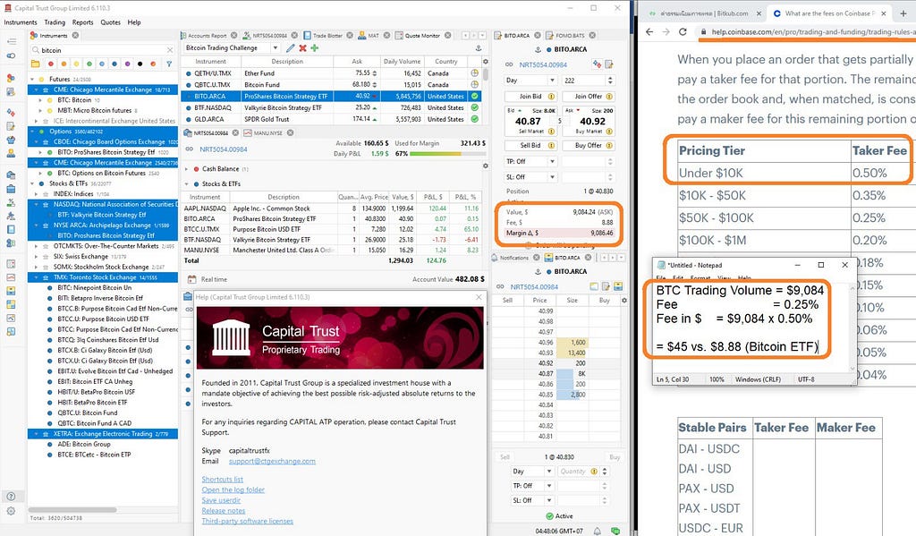Viewport: 916px width, 536px height.
Task: Expand the Cash Balance group
Action: click(x=187, y=169)
